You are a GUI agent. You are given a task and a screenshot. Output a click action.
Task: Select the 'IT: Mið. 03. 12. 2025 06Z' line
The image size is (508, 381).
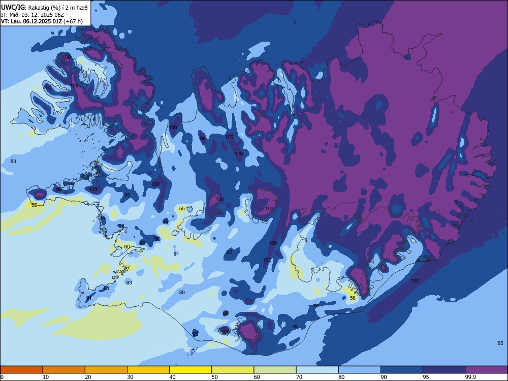(x=33, y=15)
